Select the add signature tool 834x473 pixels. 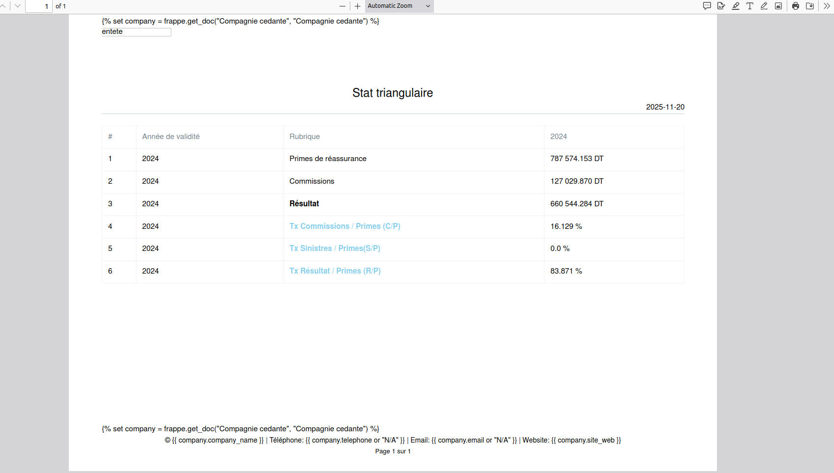(721, 6)
